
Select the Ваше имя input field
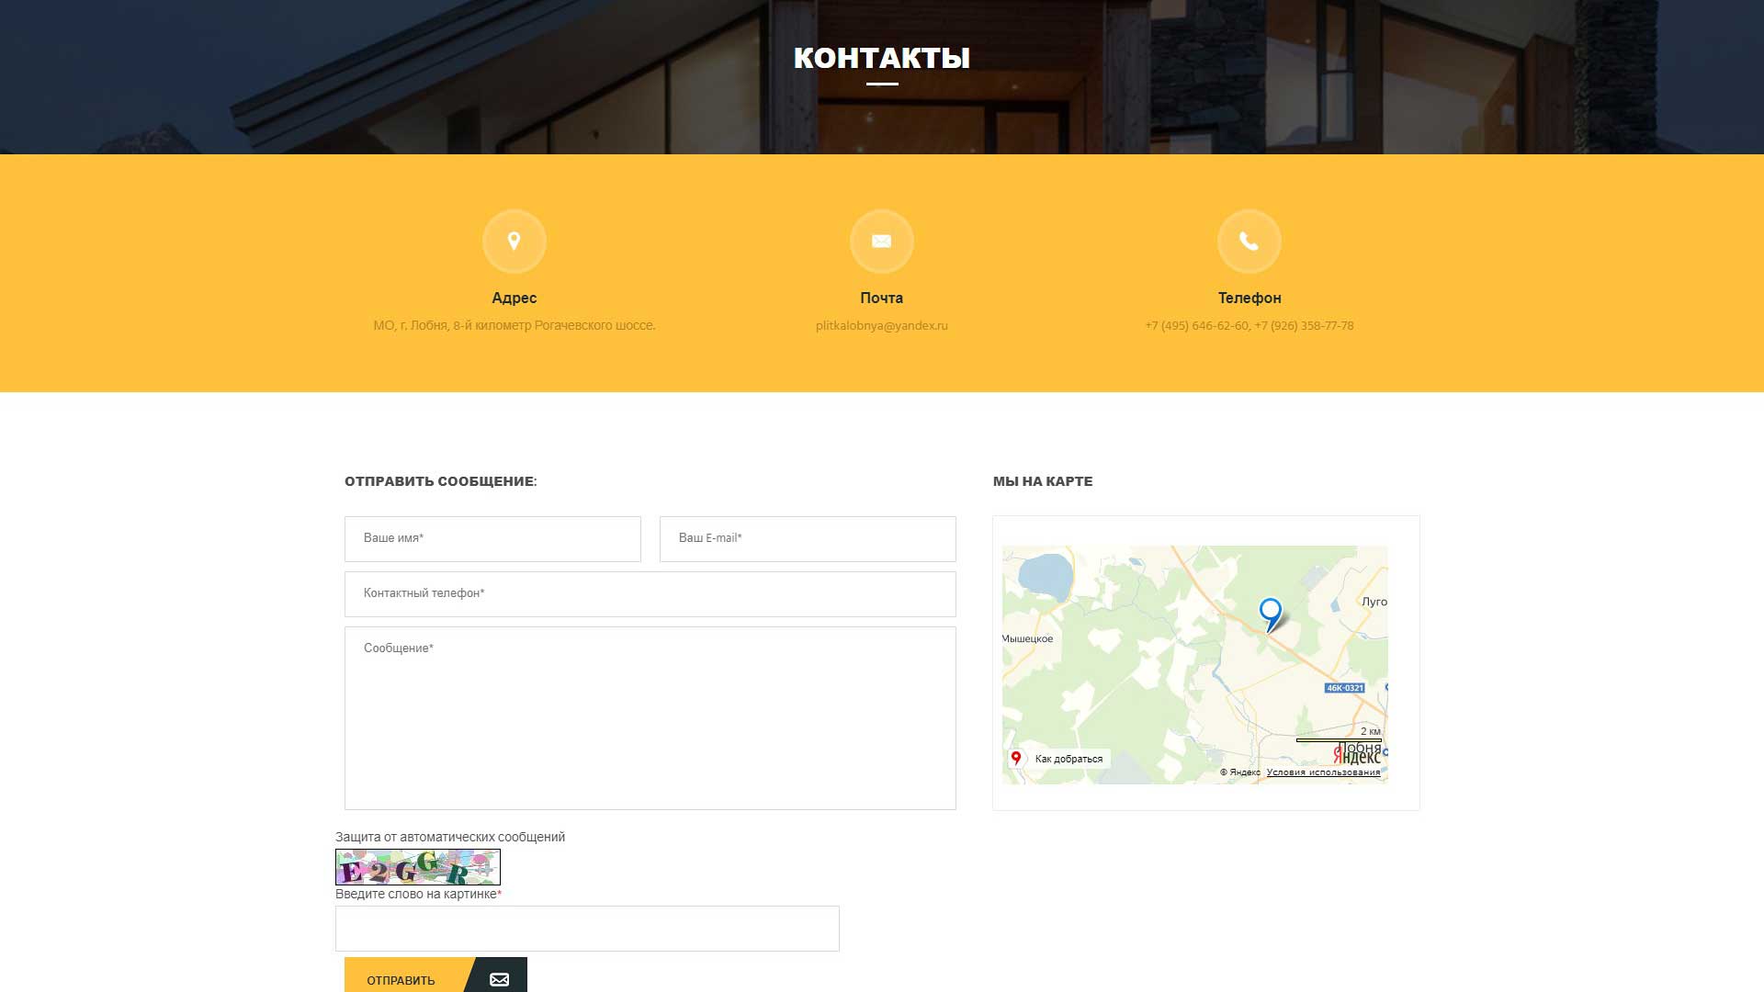pyautogui.click(x=492, y=539)
